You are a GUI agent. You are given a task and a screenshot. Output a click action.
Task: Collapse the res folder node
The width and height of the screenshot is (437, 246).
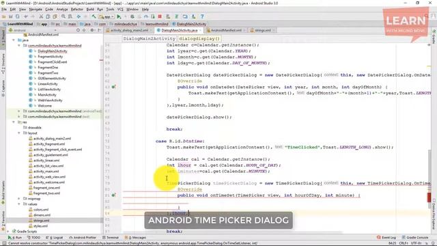[x=14, y=122]
